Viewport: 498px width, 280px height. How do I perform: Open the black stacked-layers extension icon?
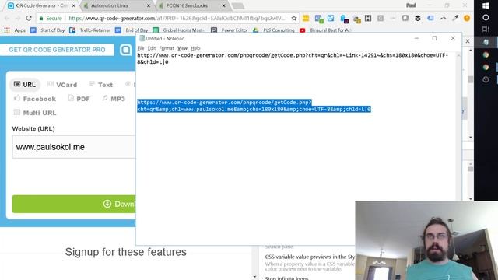(418, 19)
